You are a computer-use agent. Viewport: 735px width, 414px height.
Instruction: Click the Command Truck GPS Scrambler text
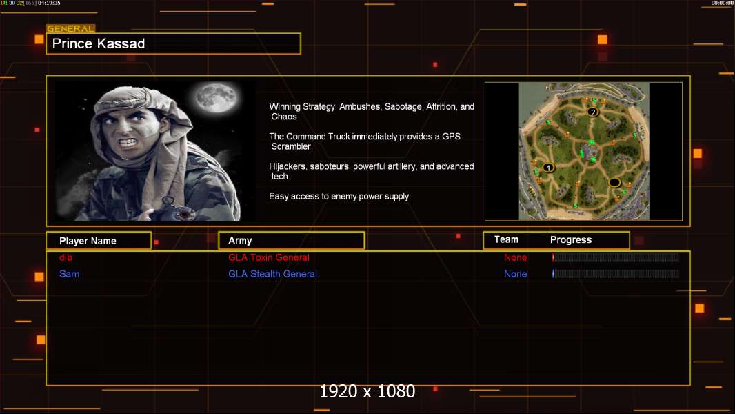(x=365, y=141)
